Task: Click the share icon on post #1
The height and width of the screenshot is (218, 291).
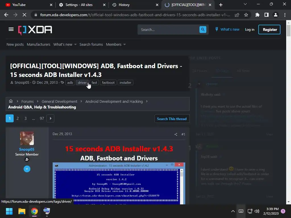Action: (176, 134)
